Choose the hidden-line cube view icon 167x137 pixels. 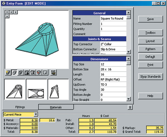14,73
